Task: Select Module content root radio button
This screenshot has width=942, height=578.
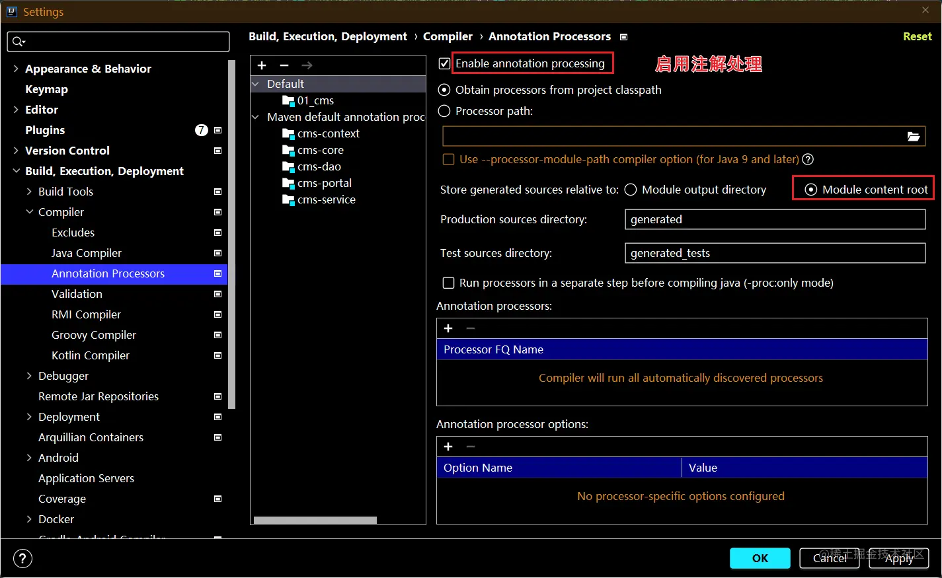Action: point(811,190)
